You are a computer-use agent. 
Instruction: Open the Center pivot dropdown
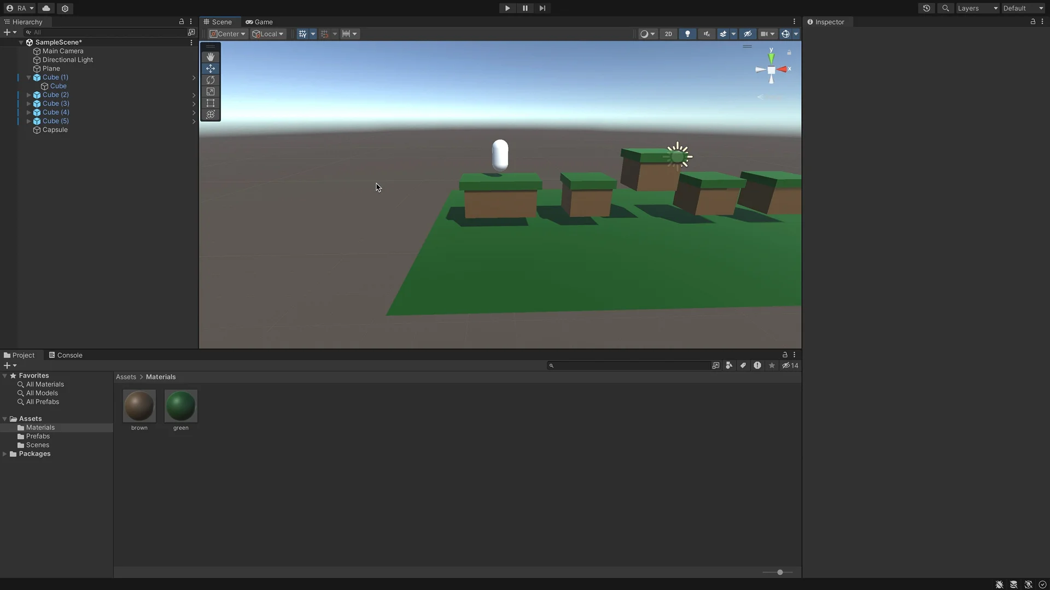228,34
